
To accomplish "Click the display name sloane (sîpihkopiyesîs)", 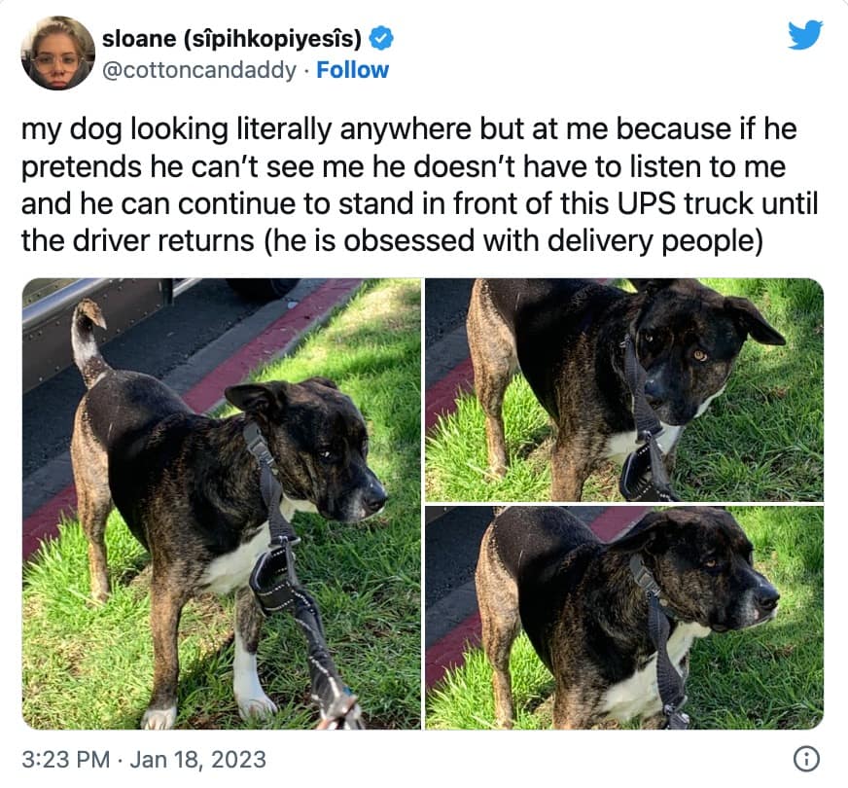I will [x=232, y=38].
